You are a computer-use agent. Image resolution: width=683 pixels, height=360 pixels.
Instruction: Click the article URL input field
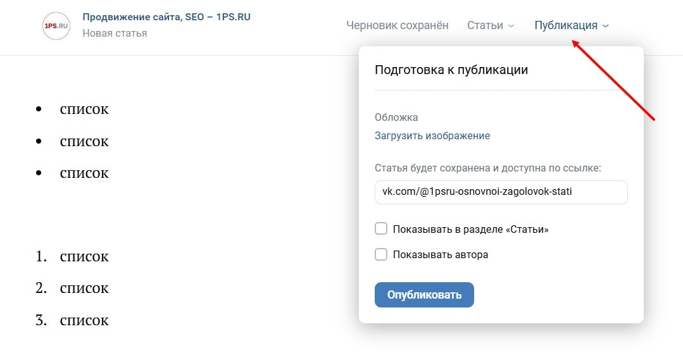pos(501,192)
